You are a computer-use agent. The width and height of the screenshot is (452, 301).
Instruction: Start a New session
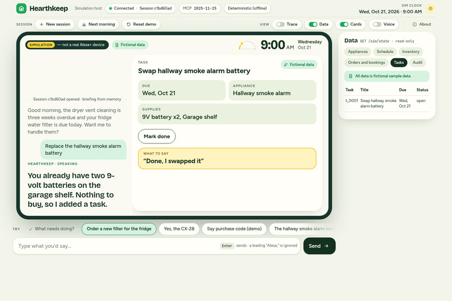55,25
